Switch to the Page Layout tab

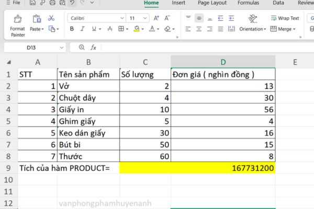tap(212, 3)
